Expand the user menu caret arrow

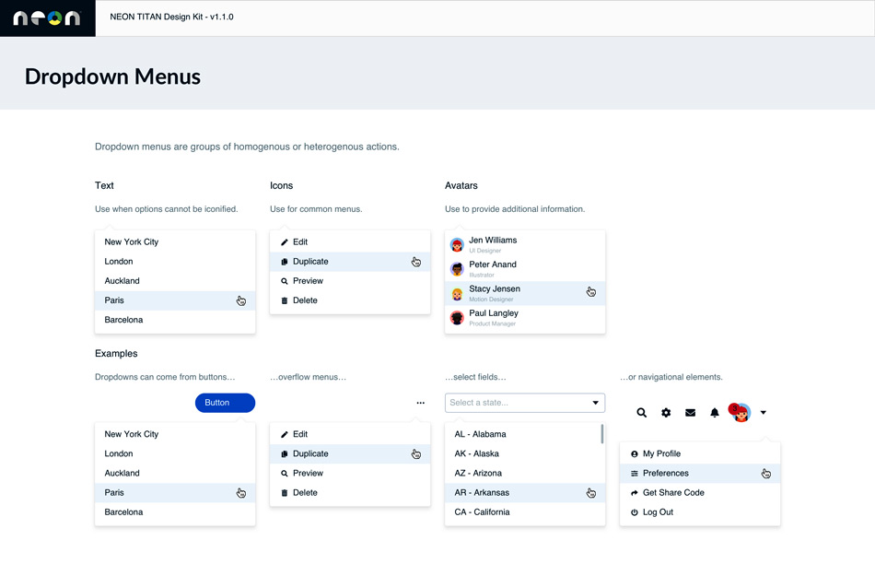coord(764,413)
